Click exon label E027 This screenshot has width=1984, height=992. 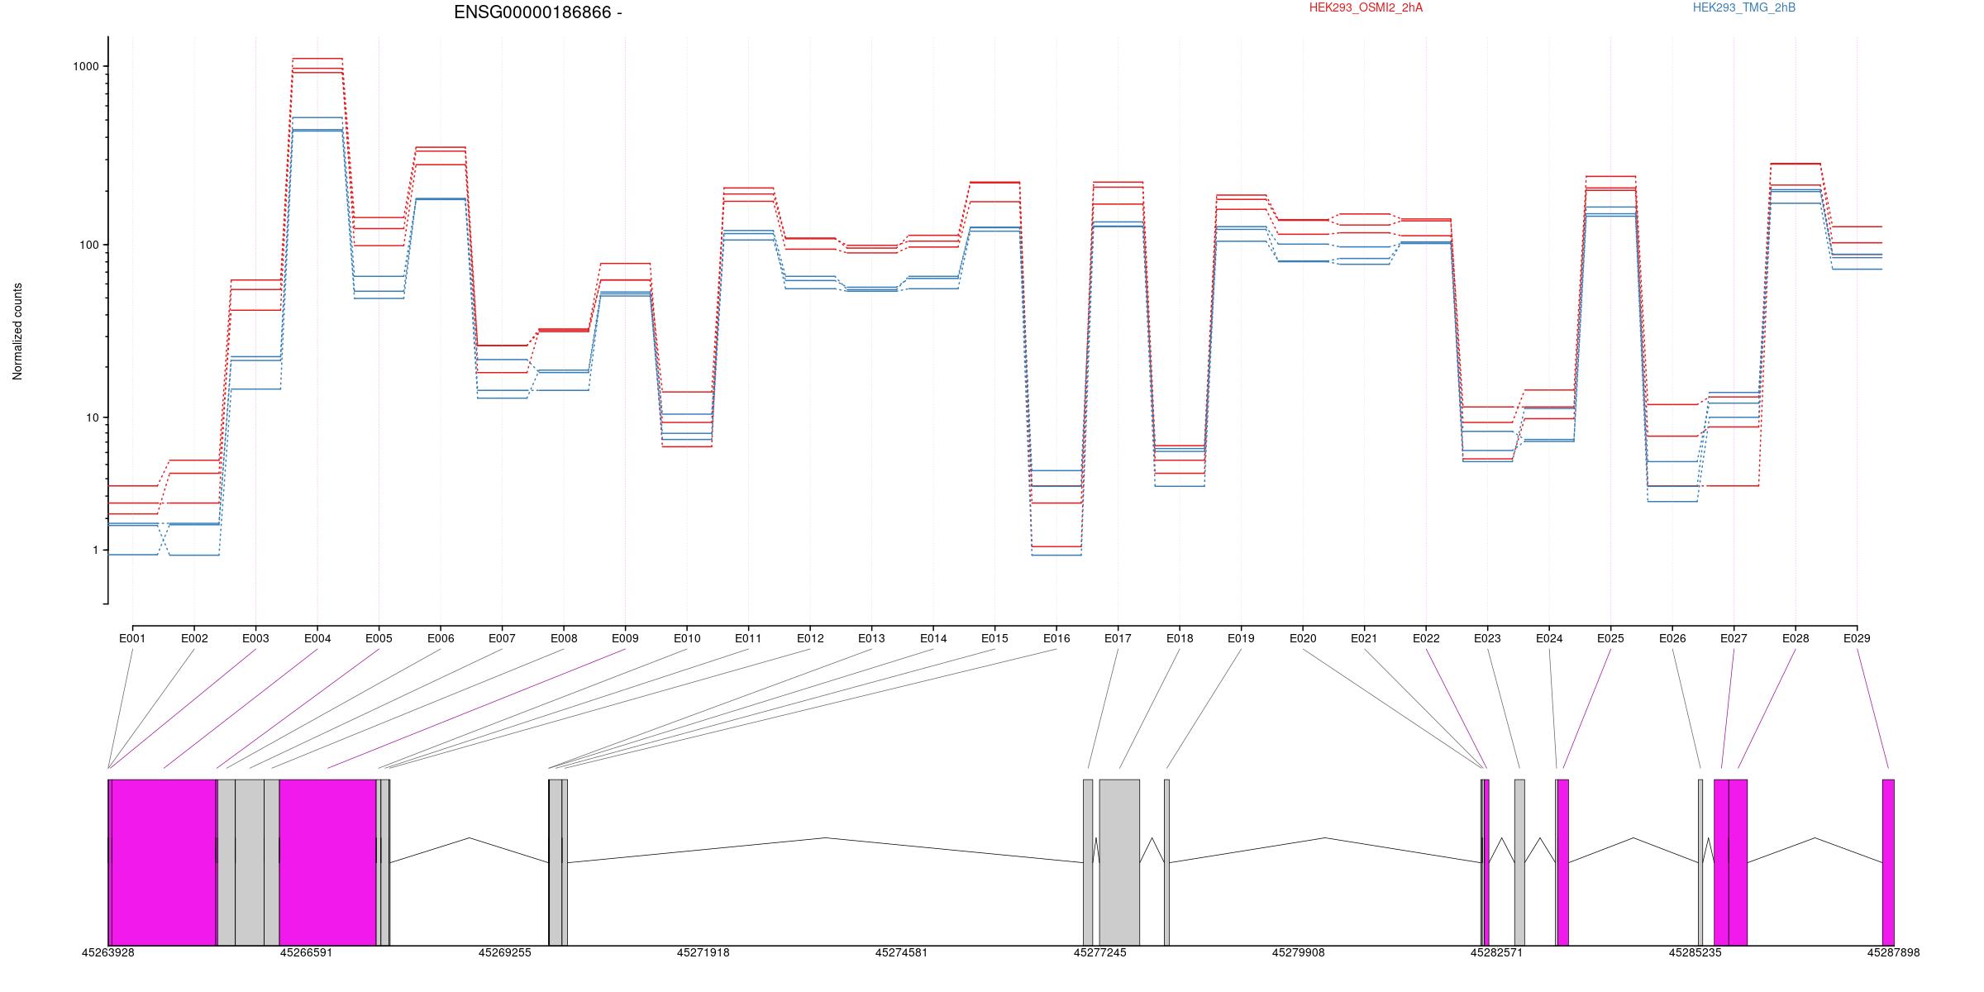click(1734, 638)
